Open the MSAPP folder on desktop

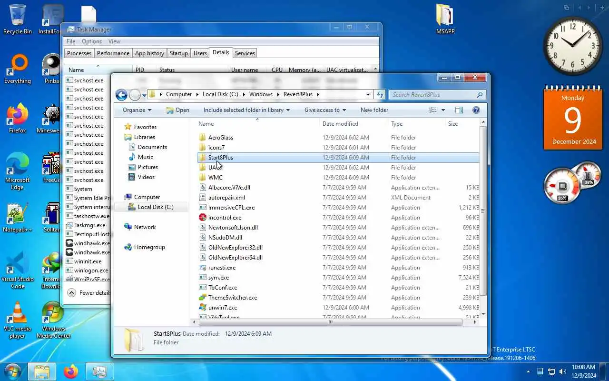[x=445, y=19]
